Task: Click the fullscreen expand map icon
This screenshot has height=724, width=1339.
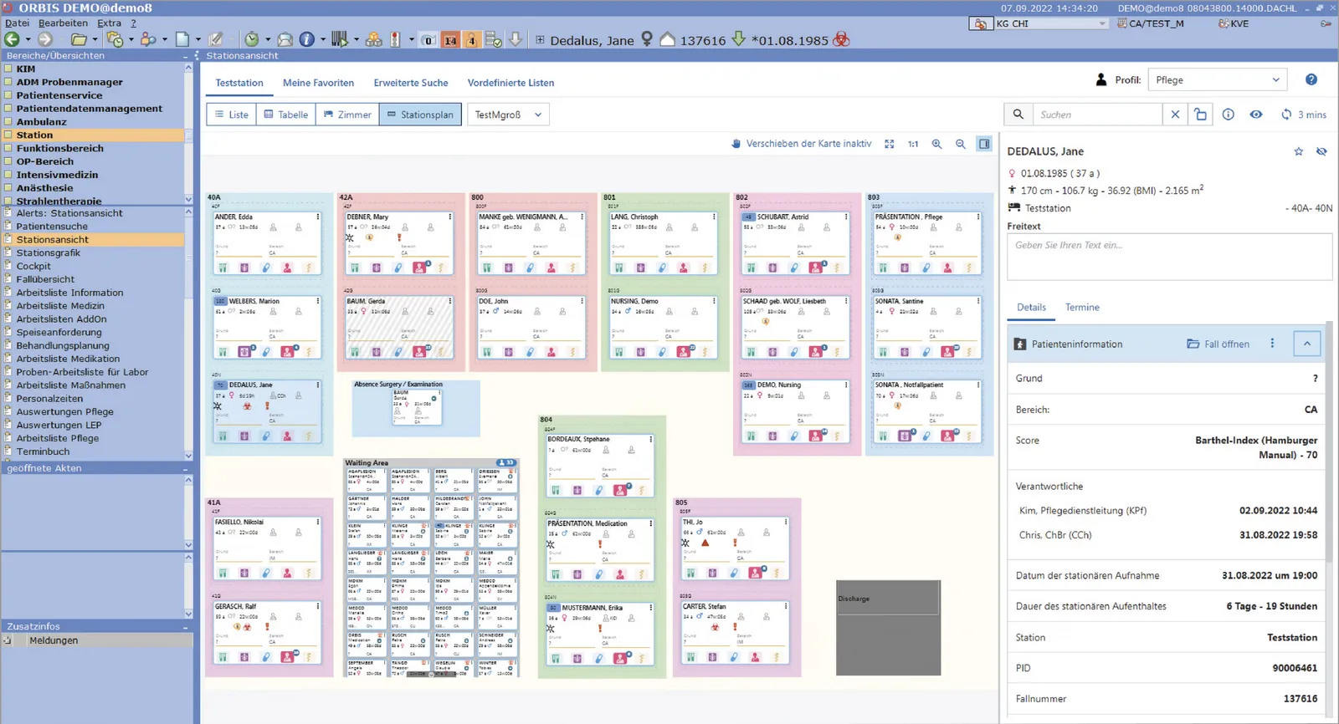Action: [890, 144]
